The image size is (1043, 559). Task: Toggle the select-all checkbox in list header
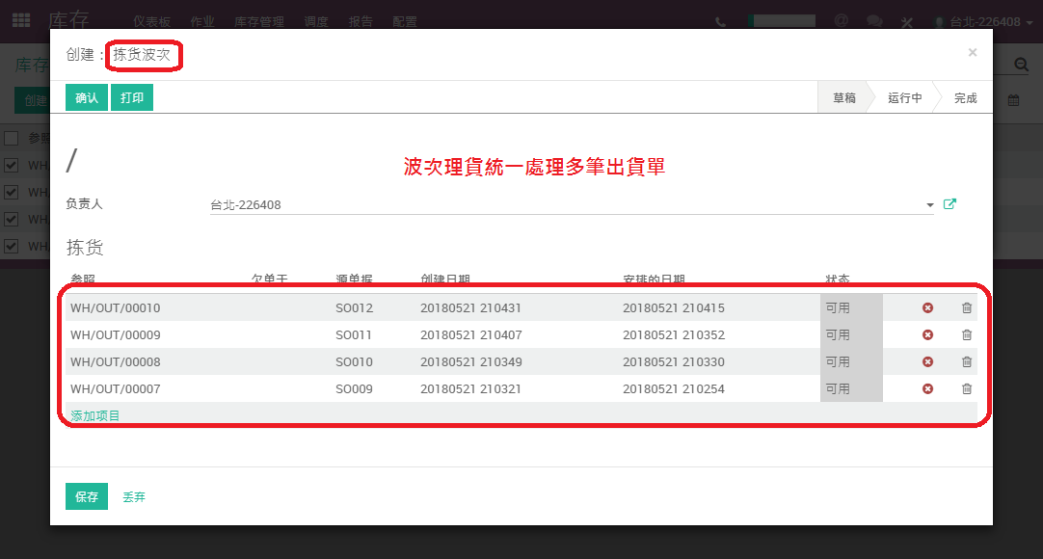[x=12, y=138]
